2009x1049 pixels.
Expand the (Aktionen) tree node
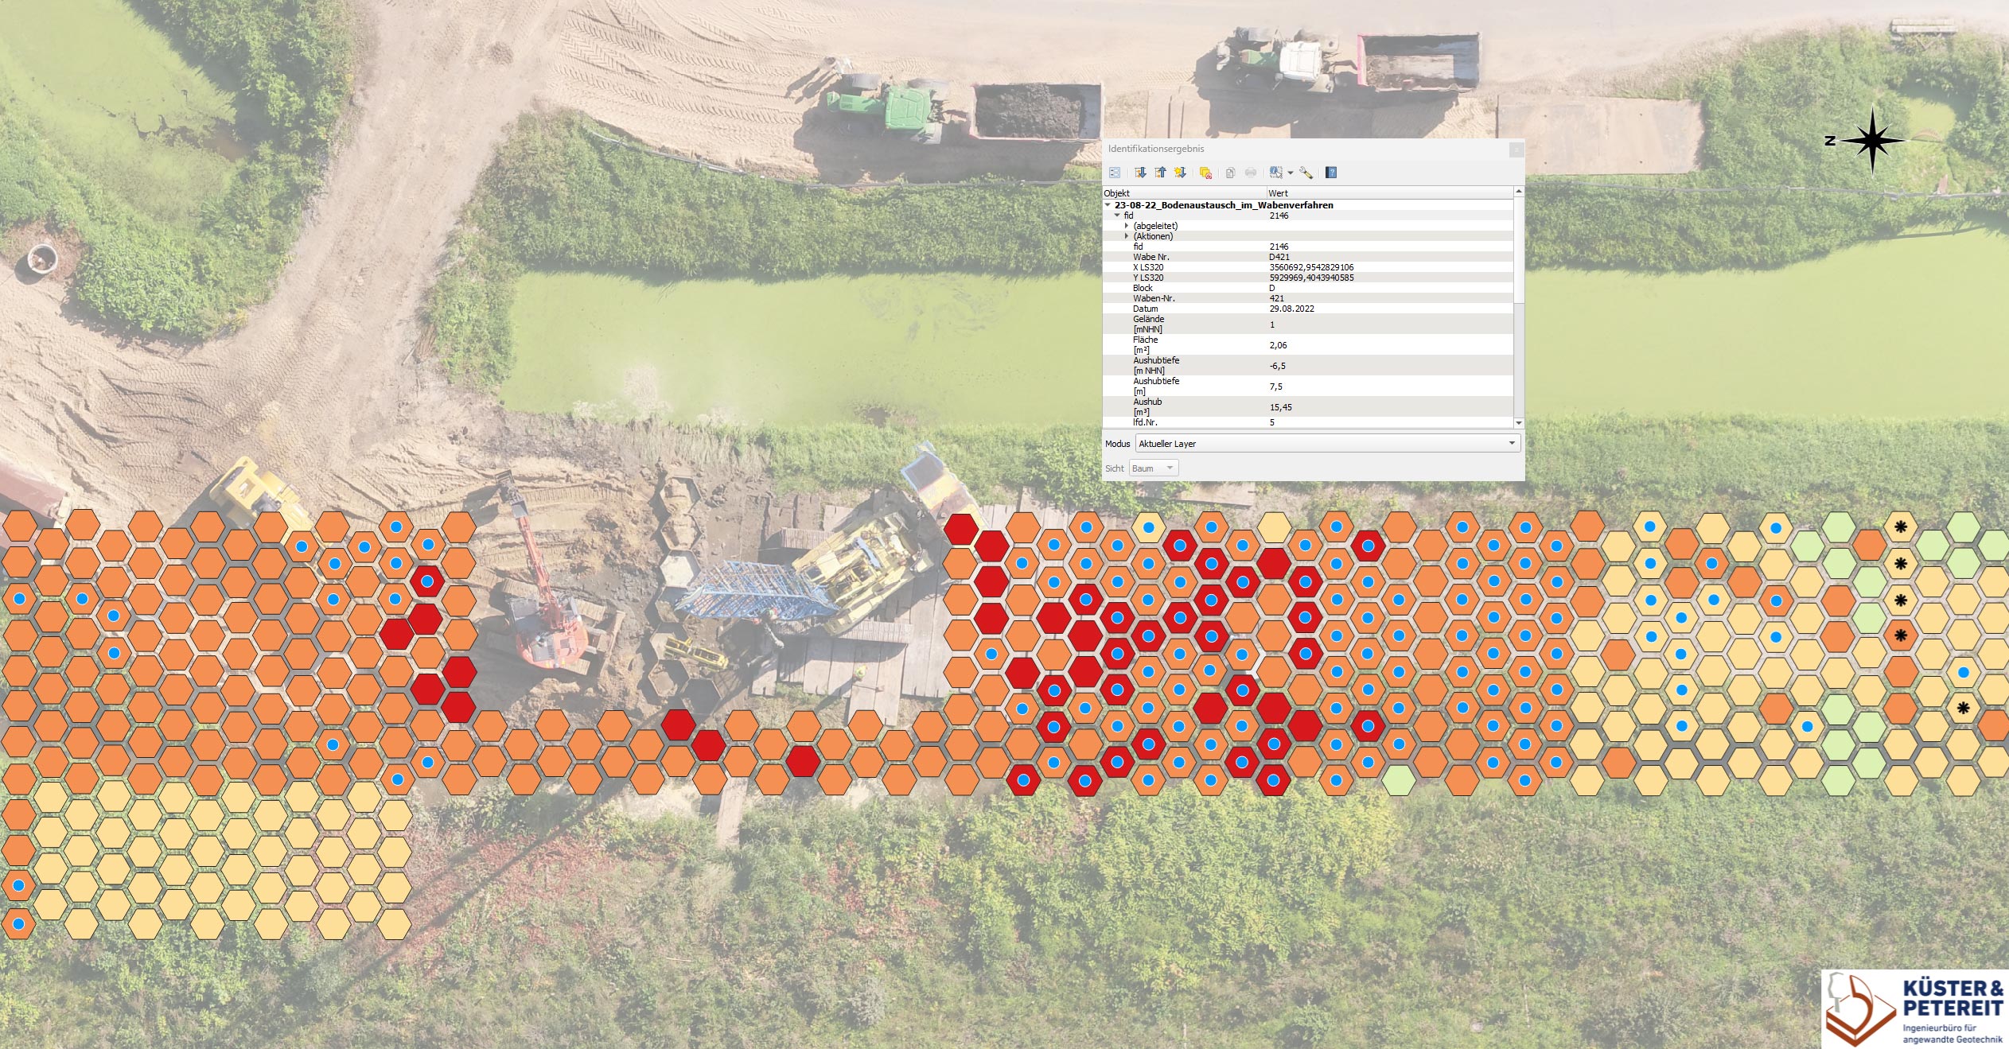[x=1127, y=236]
